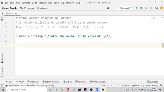This screenshot has width=164, height=92.
Task: Open the Help menu
Action: pyautogui.click(x=78, y=3)
